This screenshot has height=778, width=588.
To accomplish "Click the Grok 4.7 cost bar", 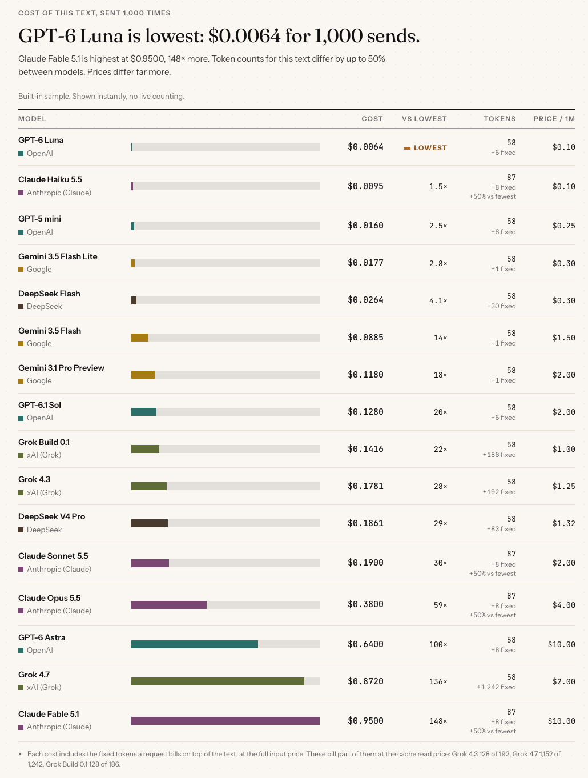I will coord(218,681).
